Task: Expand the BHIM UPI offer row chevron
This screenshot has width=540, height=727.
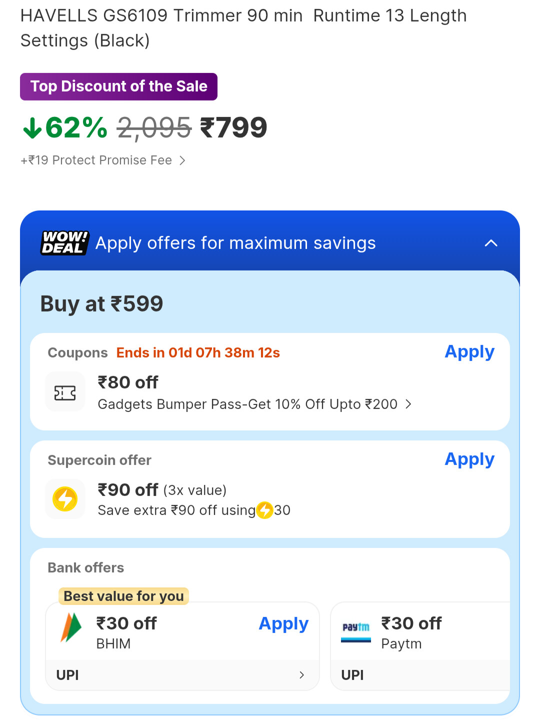Action: (301, 675)
